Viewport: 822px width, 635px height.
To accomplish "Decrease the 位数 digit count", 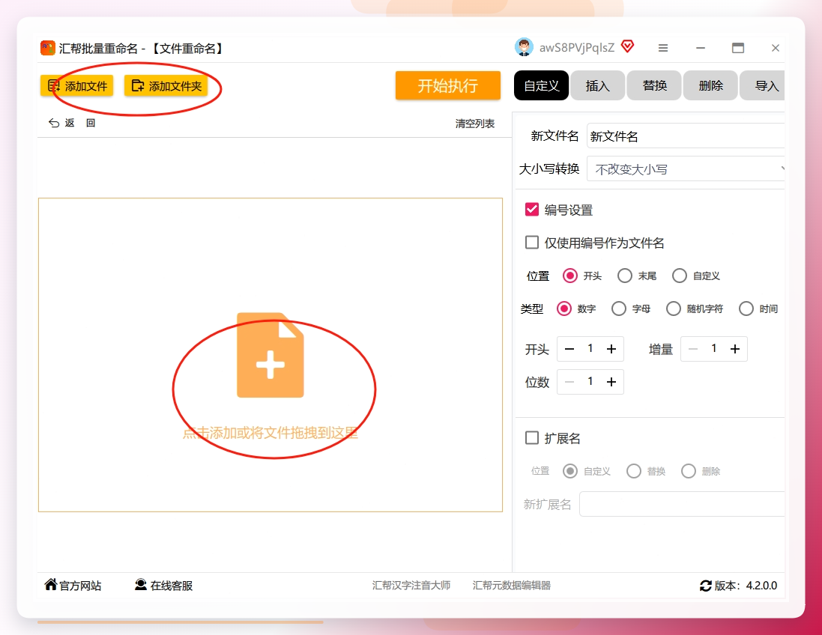I will [x=569, y=382].
